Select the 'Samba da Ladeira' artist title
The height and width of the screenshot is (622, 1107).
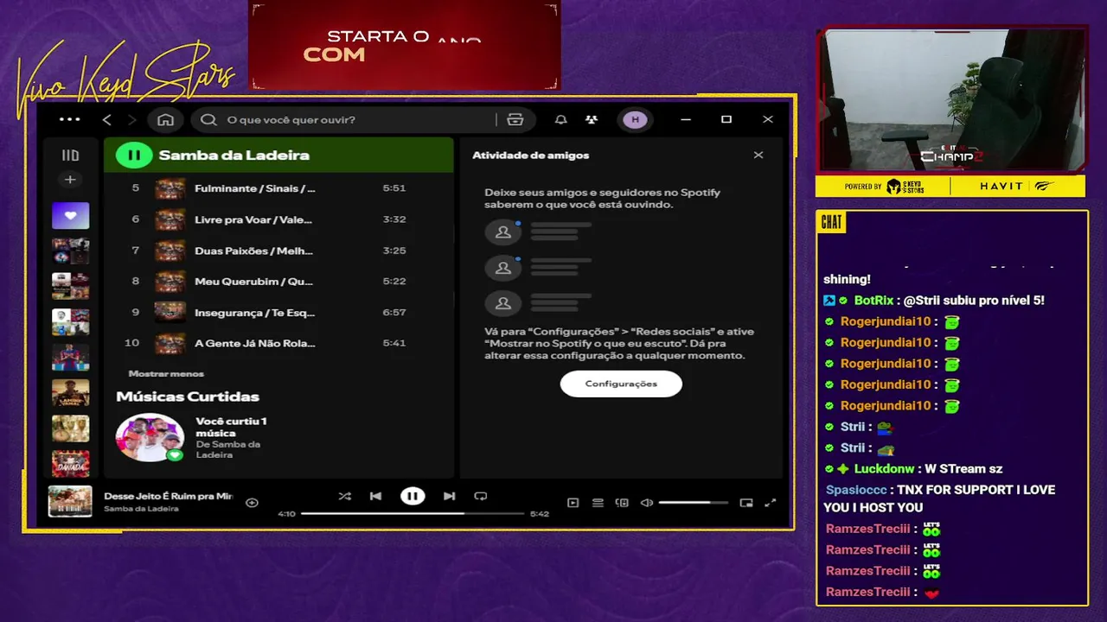[234, 155]
